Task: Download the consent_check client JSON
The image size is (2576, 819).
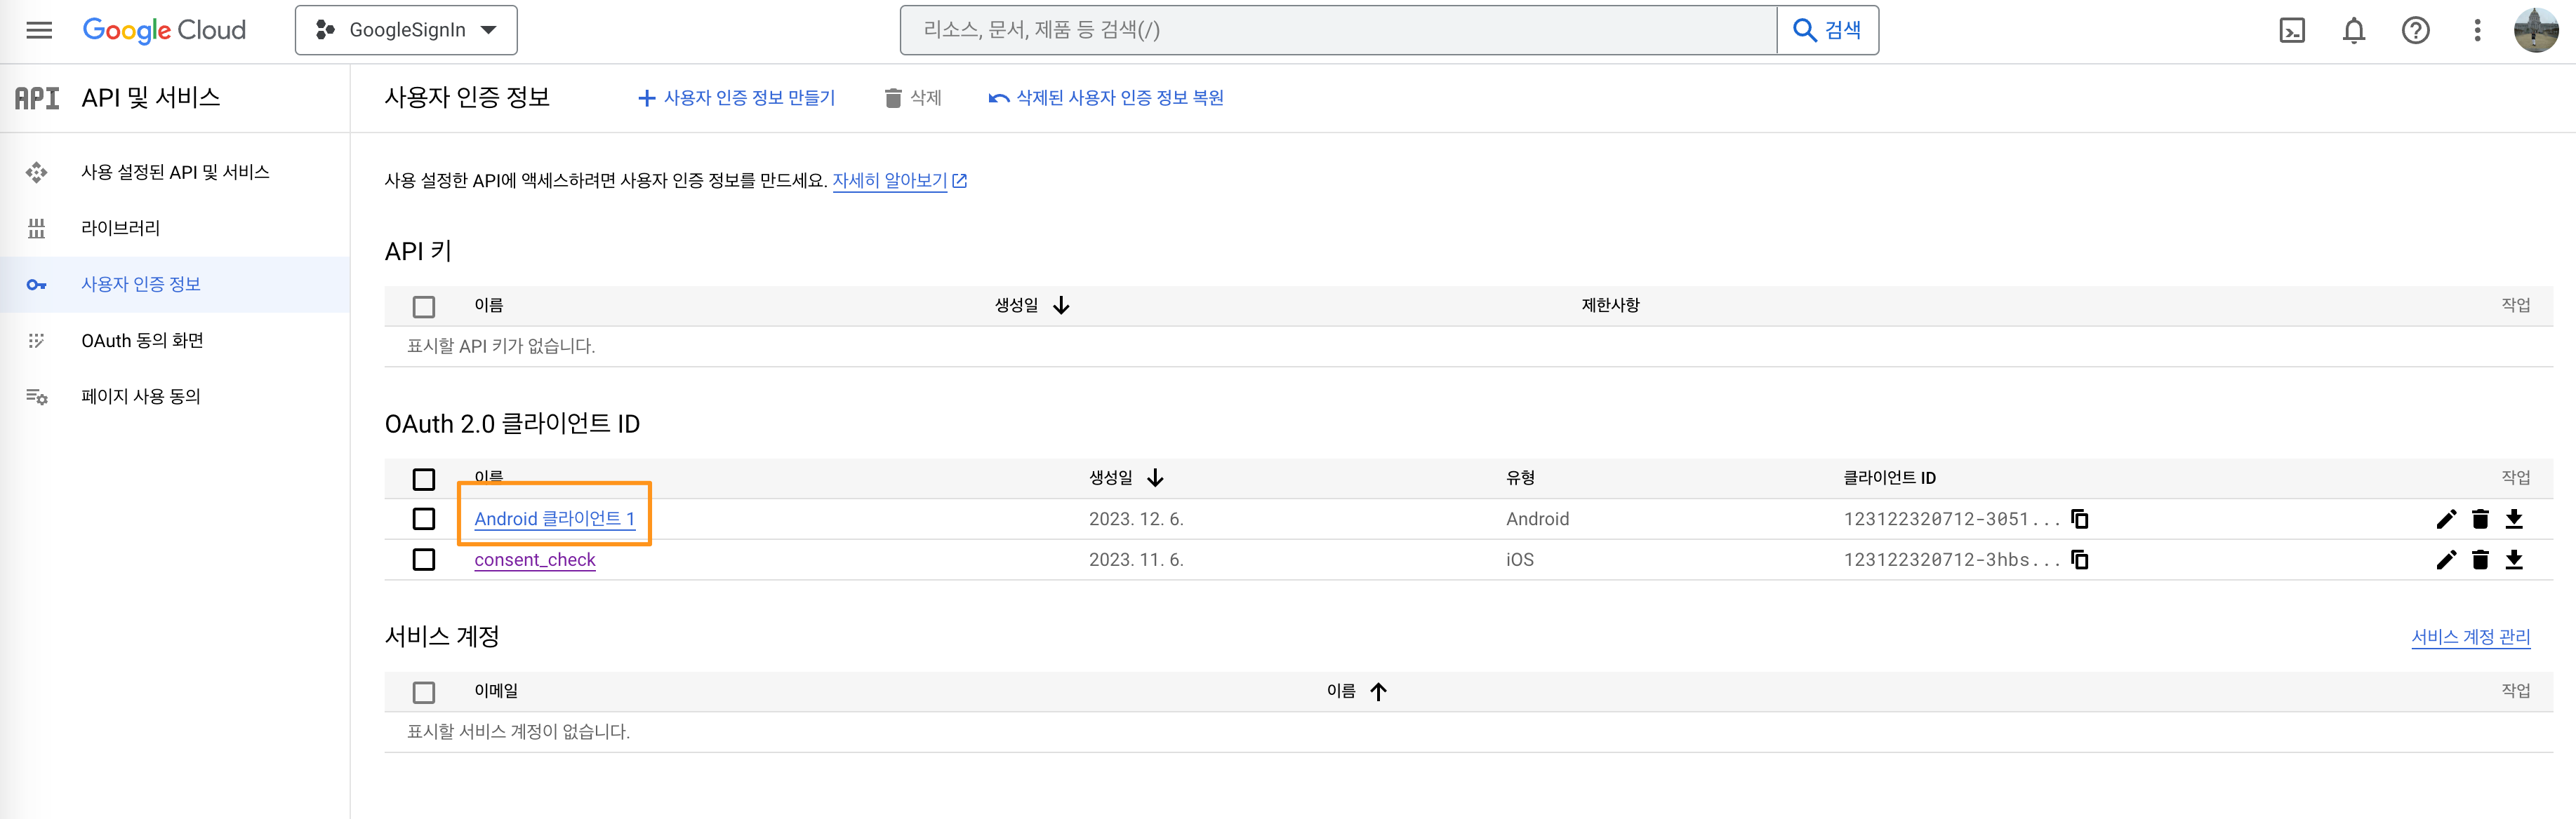Action: coord(2516,560)
